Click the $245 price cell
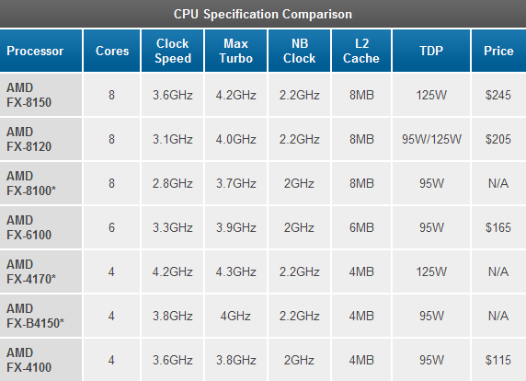Screen dimensions: 526x381 pyautogui.click(x=498, y=95)
